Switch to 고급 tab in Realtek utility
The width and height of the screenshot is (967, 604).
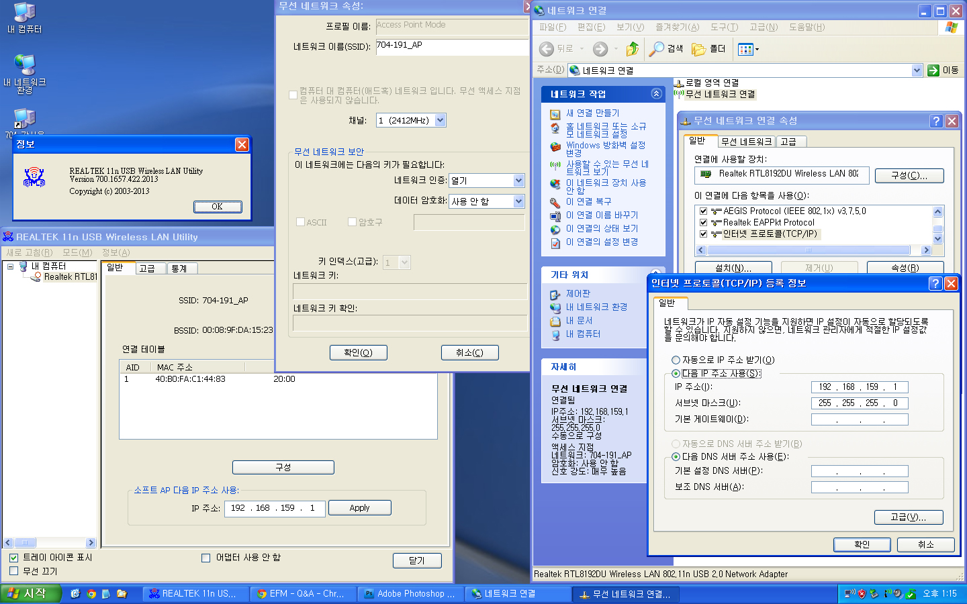(x=150, y=268)
